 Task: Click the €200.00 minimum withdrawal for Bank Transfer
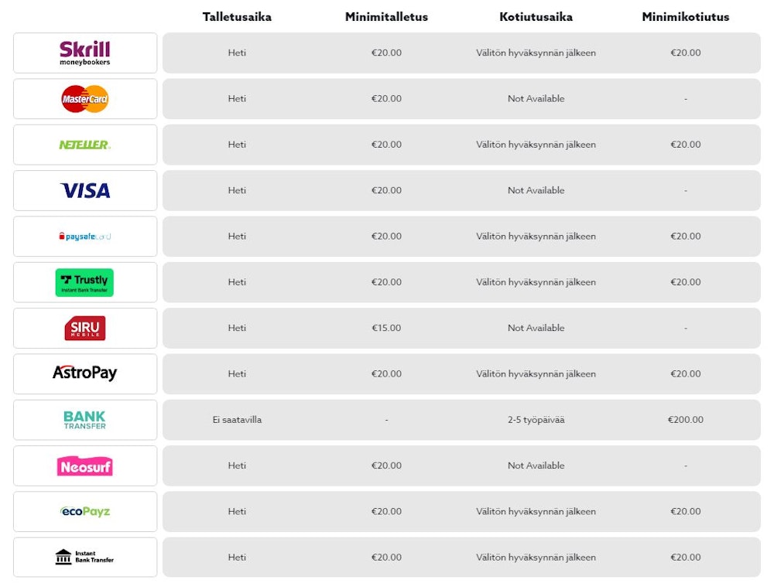pos(685,420)
